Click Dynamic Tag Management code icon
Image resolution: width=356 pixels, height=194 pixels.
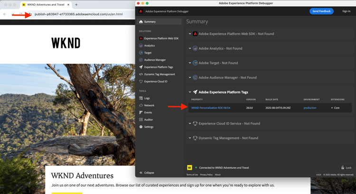point(141,74)
